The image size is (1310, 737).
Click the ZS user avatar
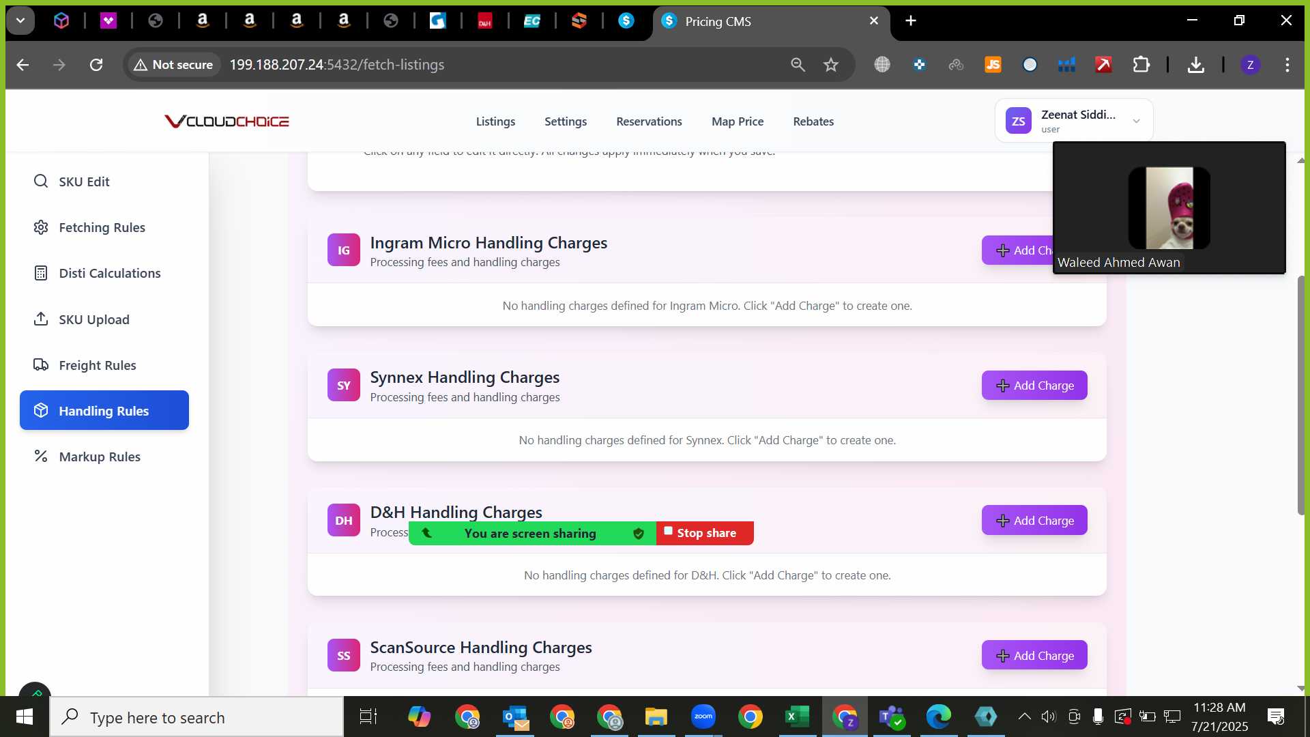1018,121
